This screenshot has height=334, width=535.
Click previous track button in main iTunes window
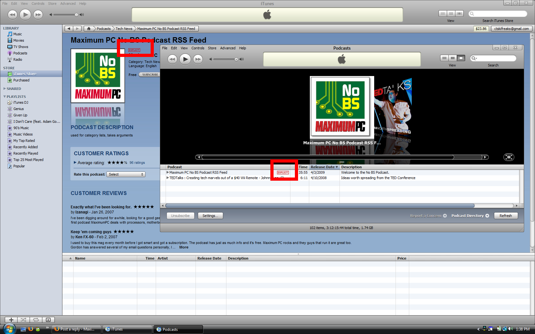point(12,15)
